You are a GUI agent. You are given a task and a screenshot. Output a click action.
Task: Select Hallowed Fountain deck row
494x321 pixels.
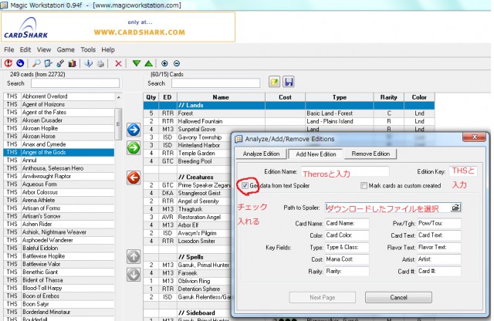click(x=289, y=121)
